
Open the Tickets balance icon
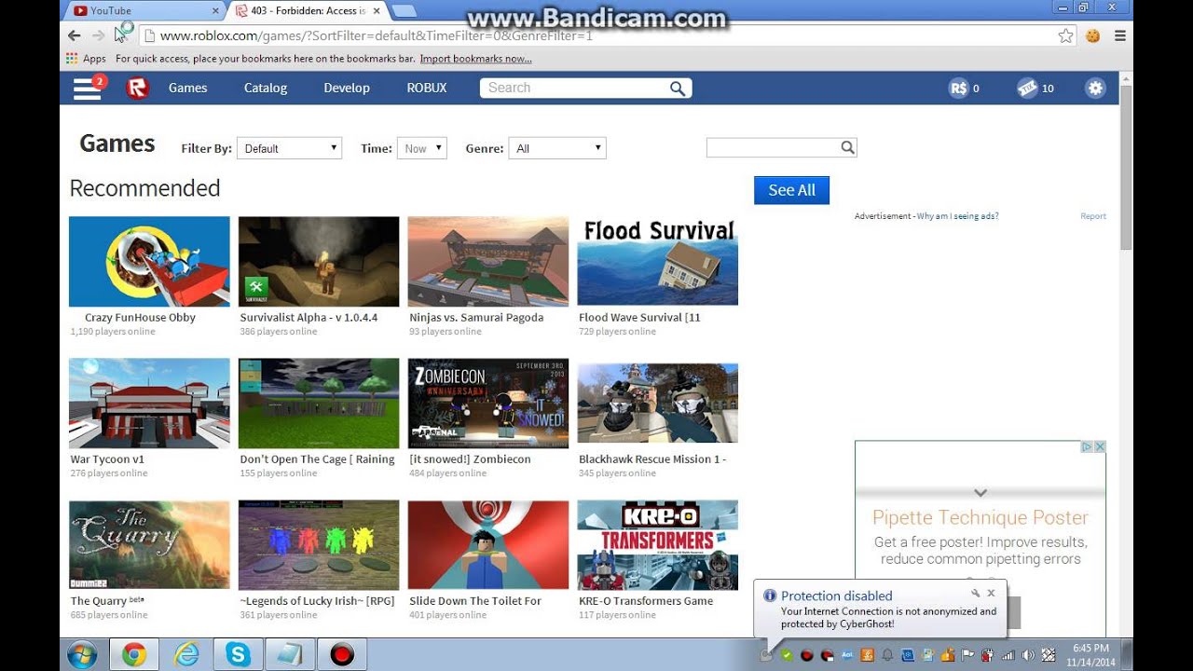[x=1026, y=89]
